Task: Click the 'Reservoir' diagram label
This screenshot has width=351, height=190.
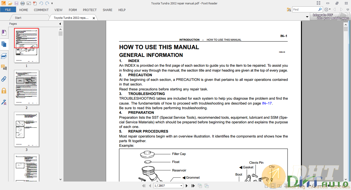Action: click(179, 170)
